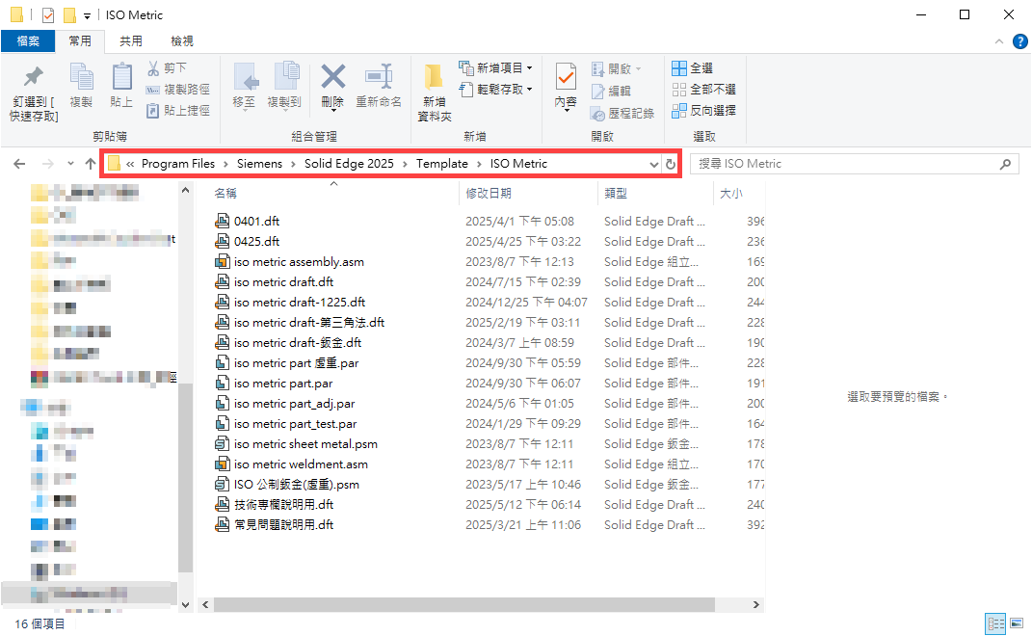1032x636 pixels.
Task: Click the Help question mark icon
Action: pyautogui.click(x=1019, y=41)
